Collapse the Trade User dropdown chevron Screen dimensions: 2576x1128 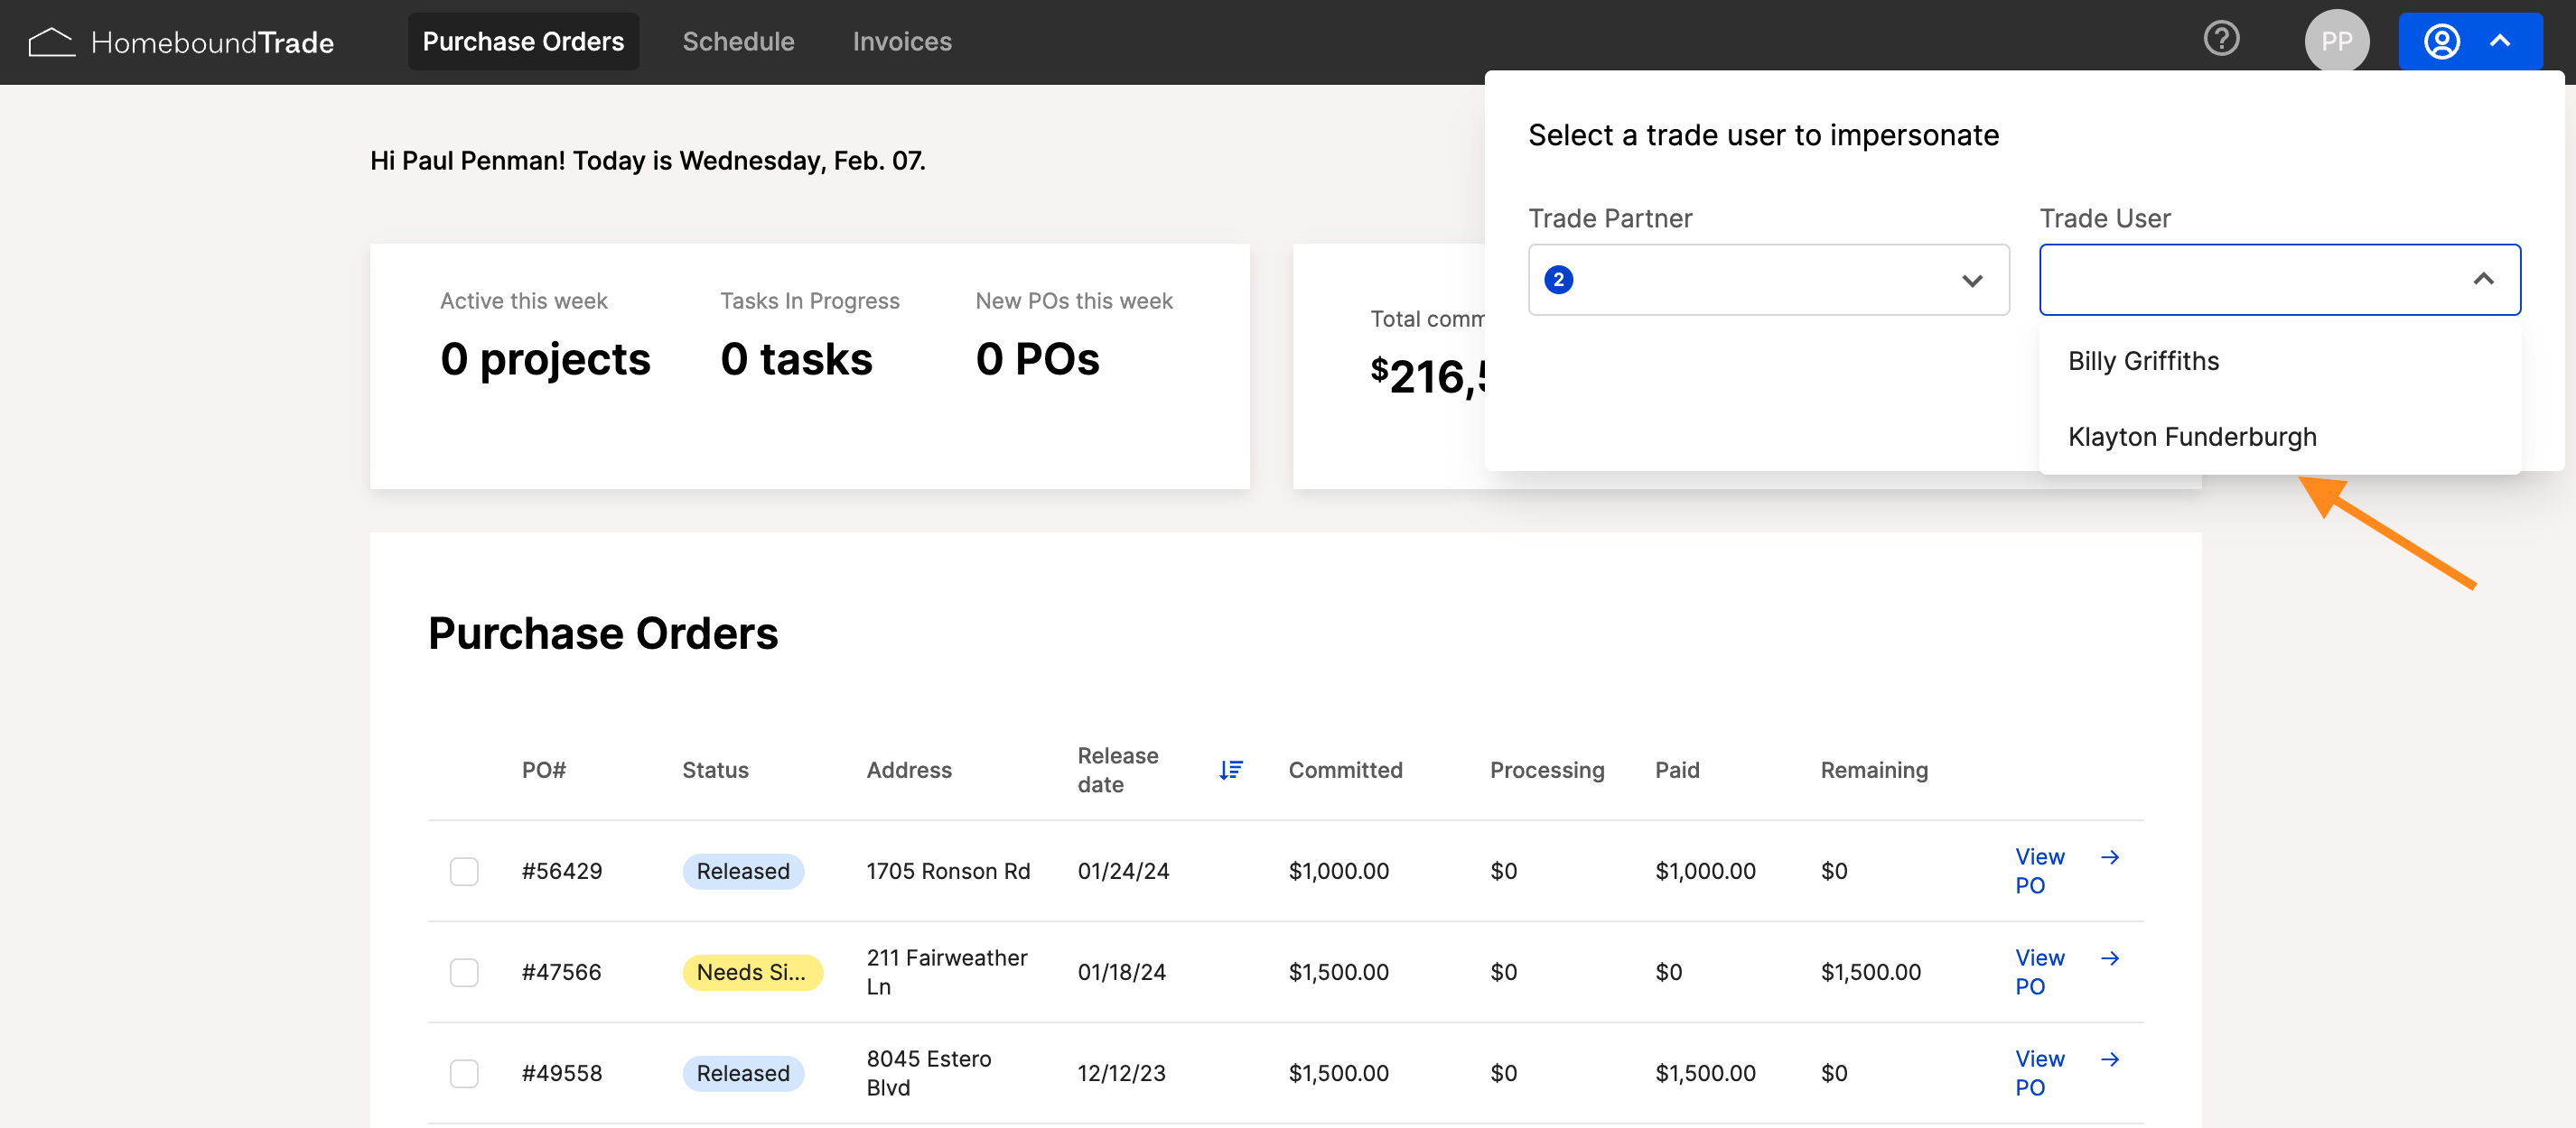click(2482, 279)
